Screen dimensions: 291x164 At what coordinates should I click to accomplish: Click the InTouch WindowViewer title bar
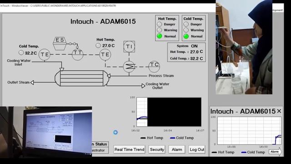(x=108, y=6)
